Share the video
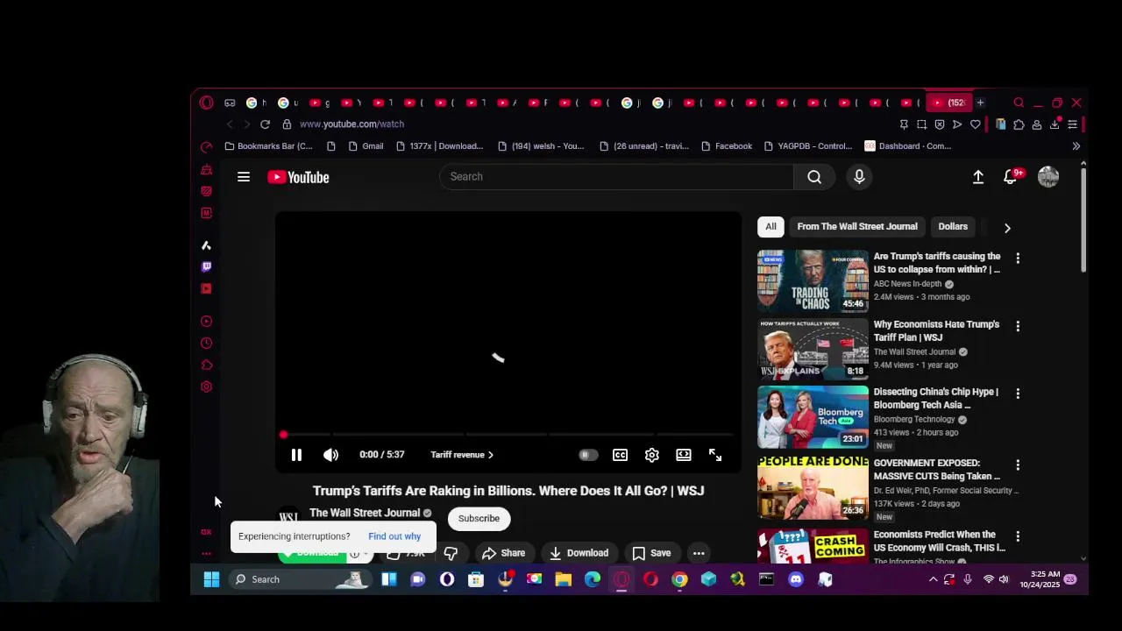The width and height of the screenshot is (1122, 631). (503, 553)
